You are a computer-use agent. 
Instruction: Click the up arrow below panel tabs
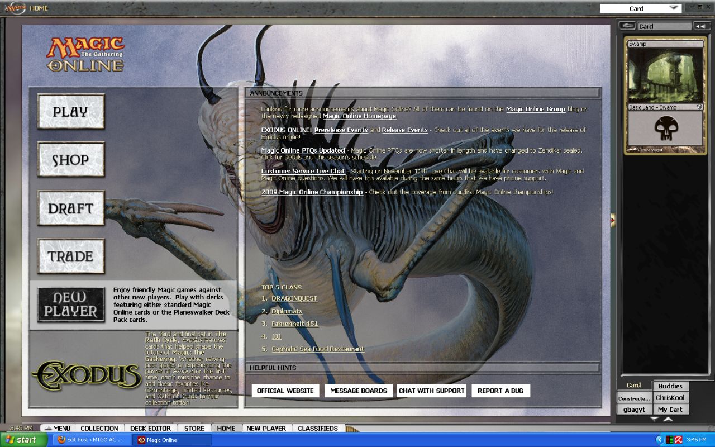(x=668, y=419)
